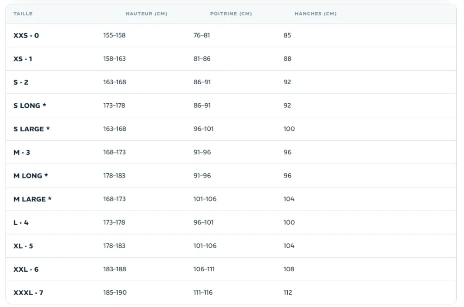This screenshot has height=307, width=464.
Task: Click the hips value 112
Action: point(288,293)
